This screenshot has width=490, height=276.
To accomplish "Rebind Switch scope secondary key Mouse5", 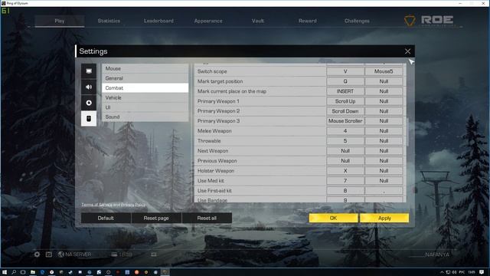I will tap(384, 71).
